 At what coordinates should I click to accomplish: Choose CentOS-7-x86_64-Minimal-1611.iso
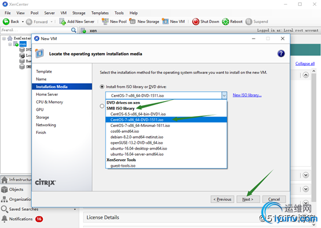pos(166,125)
